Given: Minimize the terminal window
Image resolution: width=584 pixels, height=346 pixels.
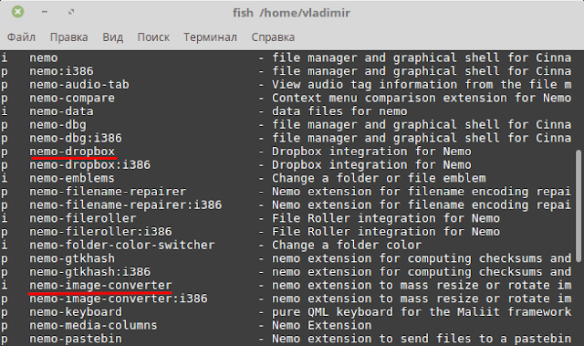Looking at the screenshot, I should point(45,12).
